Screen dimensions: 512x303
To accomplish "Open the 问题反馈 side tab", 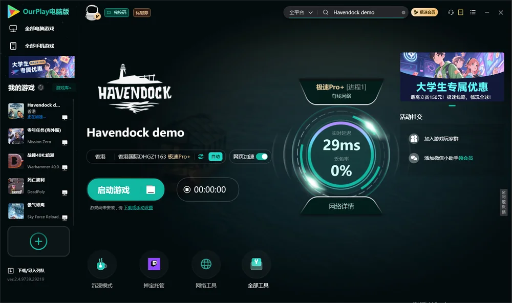I will coord(503,203).
